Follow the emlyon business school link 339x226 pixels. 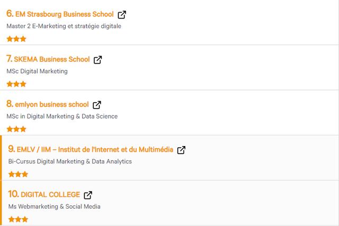point(52,104)
